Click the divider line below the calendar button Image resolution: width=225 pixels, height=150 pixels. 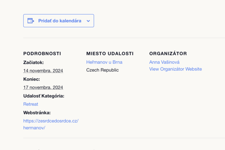(x=124, y=38)
